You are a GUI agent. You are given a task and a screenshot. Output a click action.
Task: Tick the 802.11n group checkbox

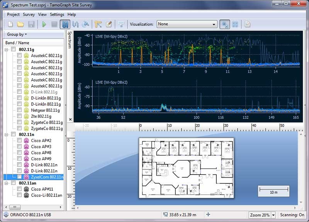14,135
